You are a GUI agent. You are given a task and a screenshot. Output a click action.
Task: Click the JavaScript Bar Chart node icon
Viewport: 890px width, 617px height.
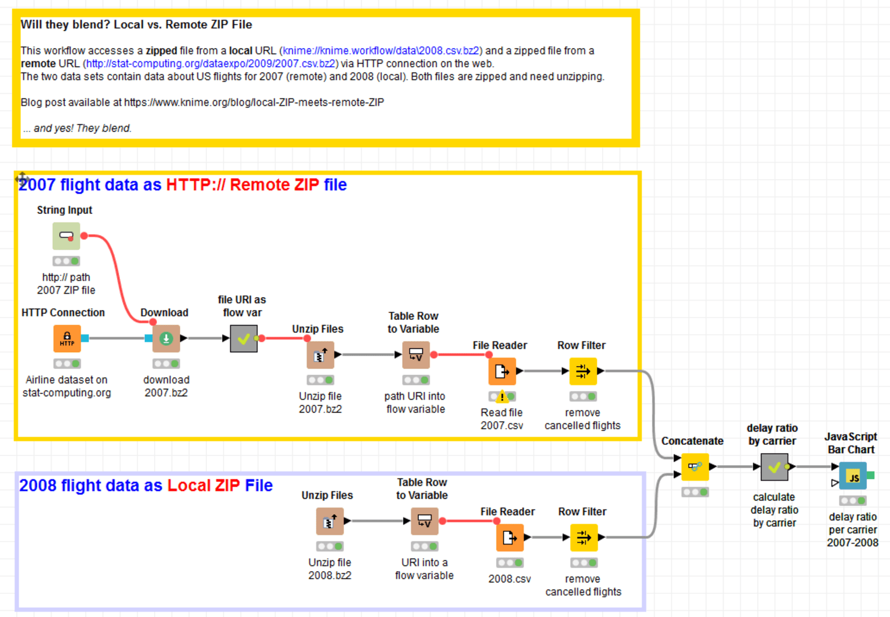pyautogui.click(x=853, y=476)
